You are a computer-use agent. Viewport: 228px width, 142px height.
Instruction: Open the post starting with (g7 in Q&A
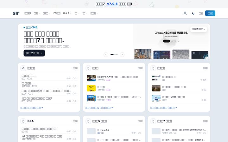42,136
